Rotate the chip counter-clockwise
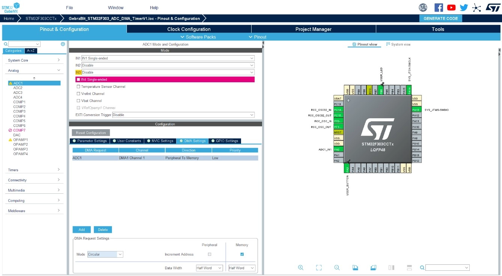Screen dimensions: 502x276 373,268
